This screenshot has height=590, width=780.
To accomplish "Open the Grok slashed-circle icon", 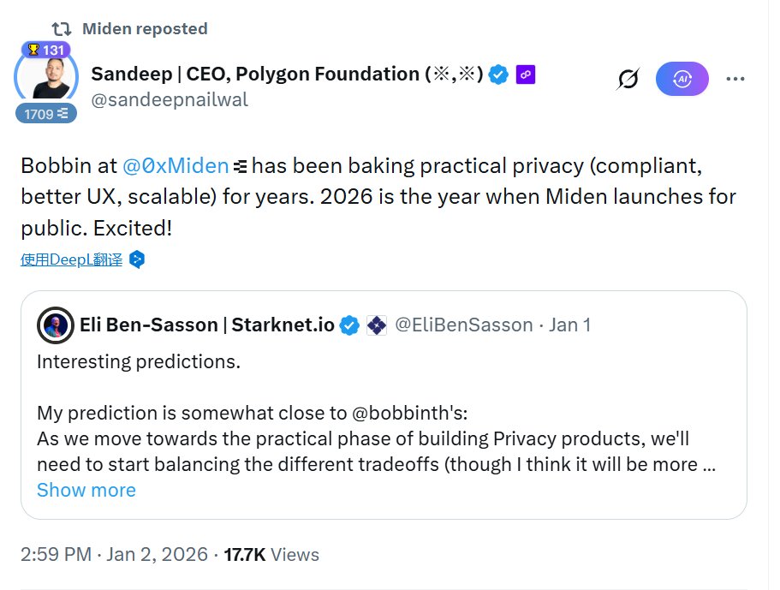I will 628,80.
